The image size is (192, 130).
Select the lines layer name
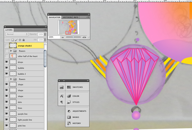click(x=20, y=108)
